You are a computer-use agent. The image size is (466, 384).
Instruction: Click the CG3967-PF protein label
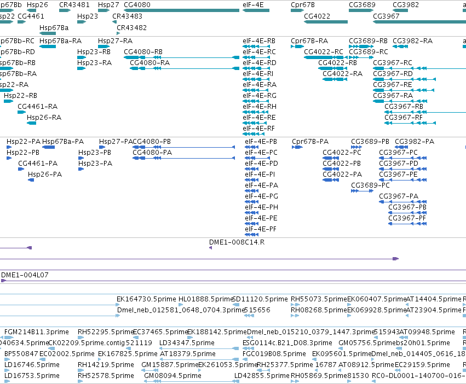pyautogui.click(x=407, y=218)
